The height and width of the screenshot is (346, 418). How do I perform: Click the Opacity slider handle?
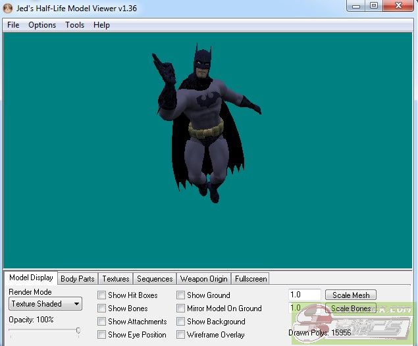(78, 331)
